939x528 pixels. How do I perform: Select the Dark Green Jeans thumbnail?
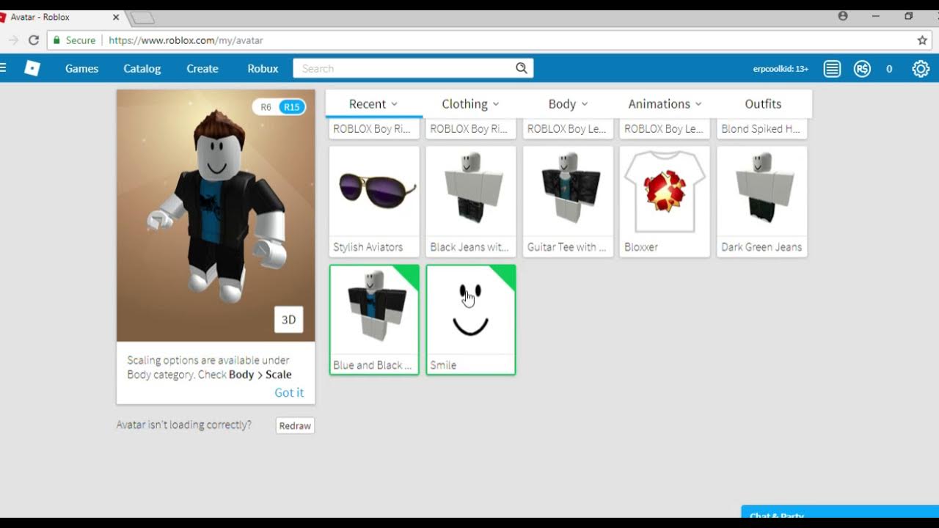[x=762, y=192]
